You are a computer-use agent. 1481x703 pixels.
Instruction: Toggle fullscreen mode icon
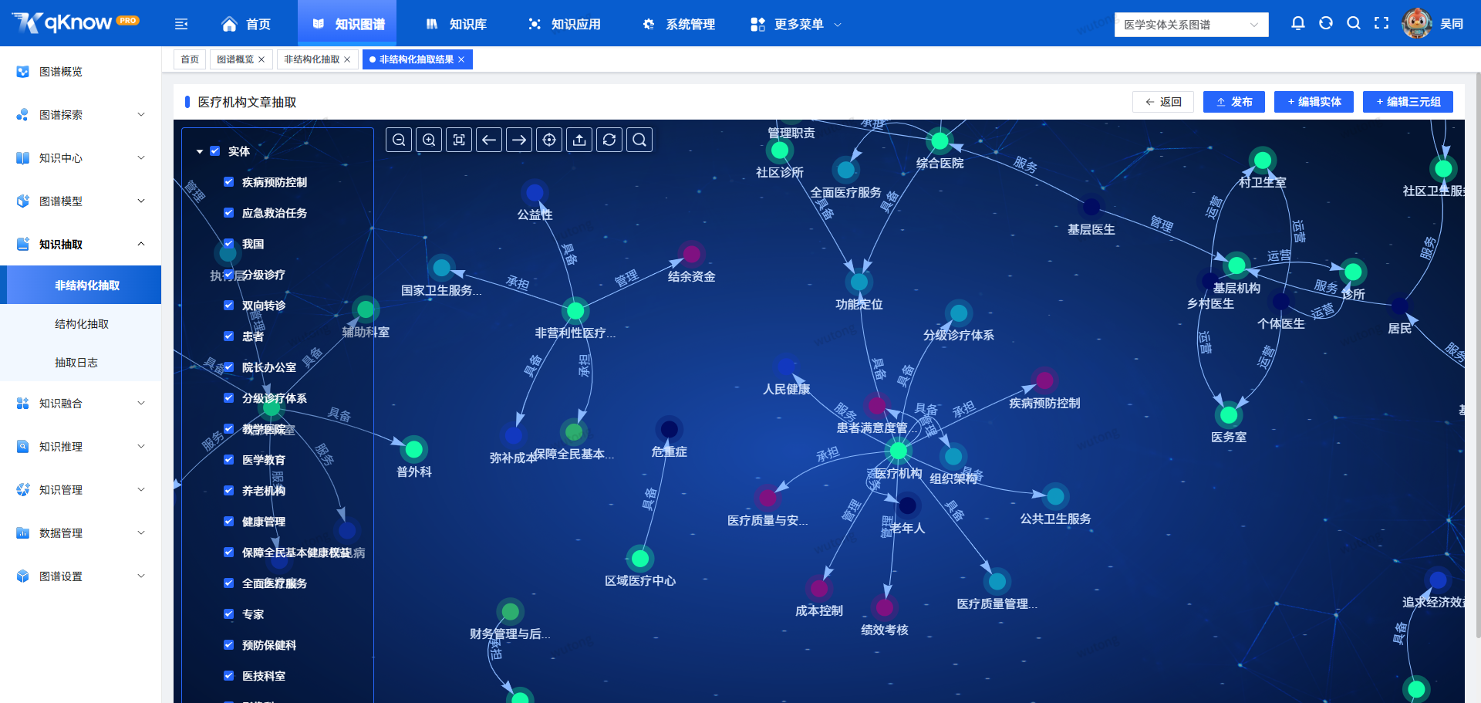tap(1381, 23)
